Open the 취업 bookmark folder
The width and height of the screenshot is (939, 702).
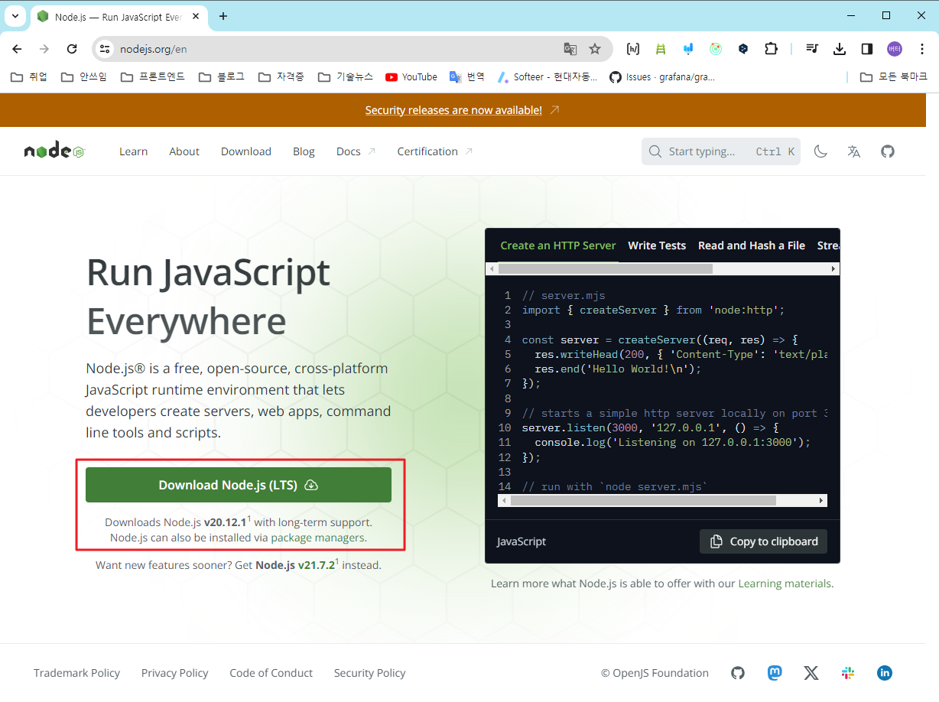[x=29, y=76]
